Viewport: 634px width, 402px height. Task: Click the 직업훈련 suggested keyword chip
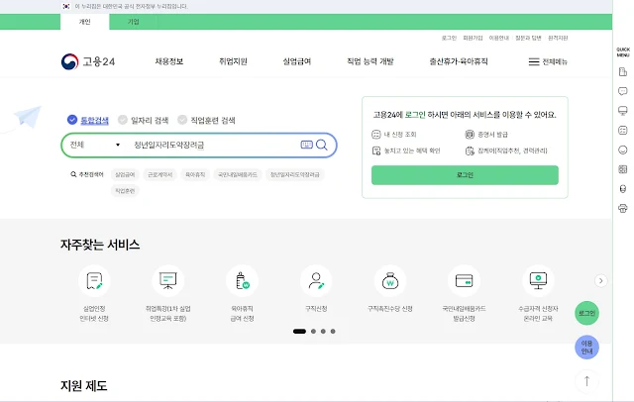[x=125, y=191]
